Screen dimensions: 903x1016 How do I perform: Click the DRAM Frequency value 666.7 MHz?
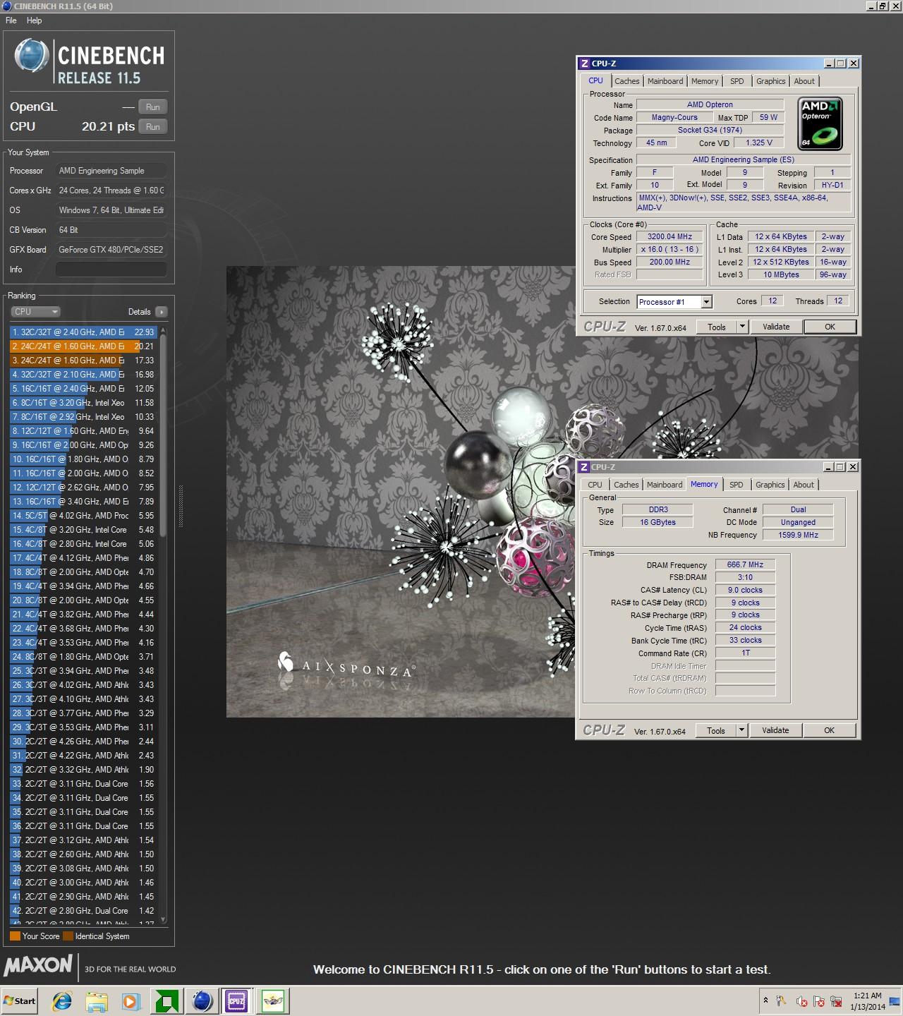(x=745, y=564)
